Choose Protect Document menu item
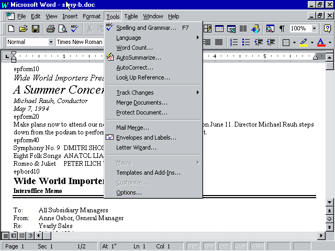The height and width of the screenshot is (251, 335). point(153,112)
